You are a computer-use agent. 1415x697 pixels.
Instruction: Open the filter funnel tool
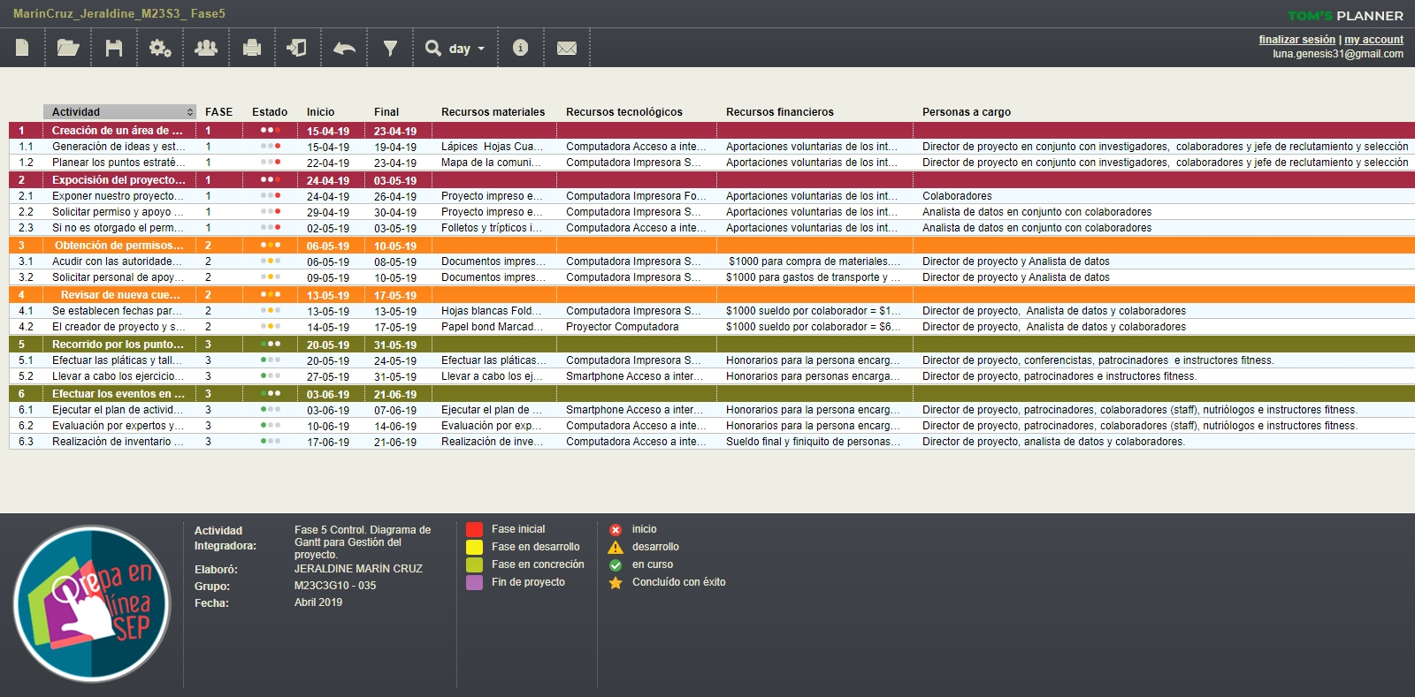point(390,48)
